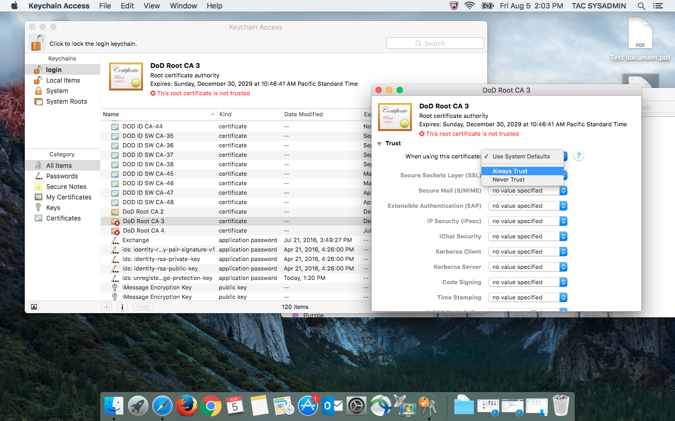Open the Extensible Authentication (EAP) dropdown
Image resolution: width=675 pixels, height=421 pixels.
coord(528,206)
